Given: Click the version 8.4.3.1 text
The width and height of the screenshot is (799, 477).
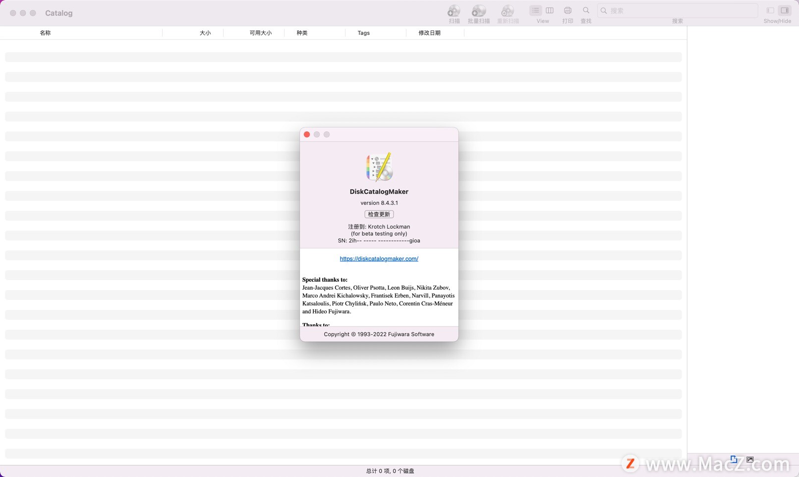Looking at the screenshot, I should click(x=379, y=203).
